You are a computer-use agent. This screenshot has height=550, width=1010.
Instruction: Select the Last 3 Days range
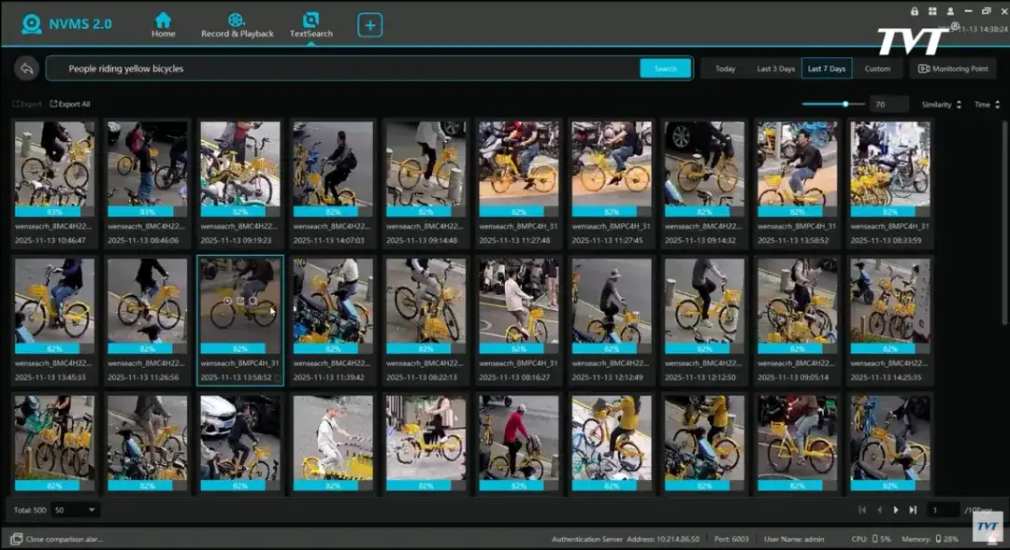click(x=775, y=69)
